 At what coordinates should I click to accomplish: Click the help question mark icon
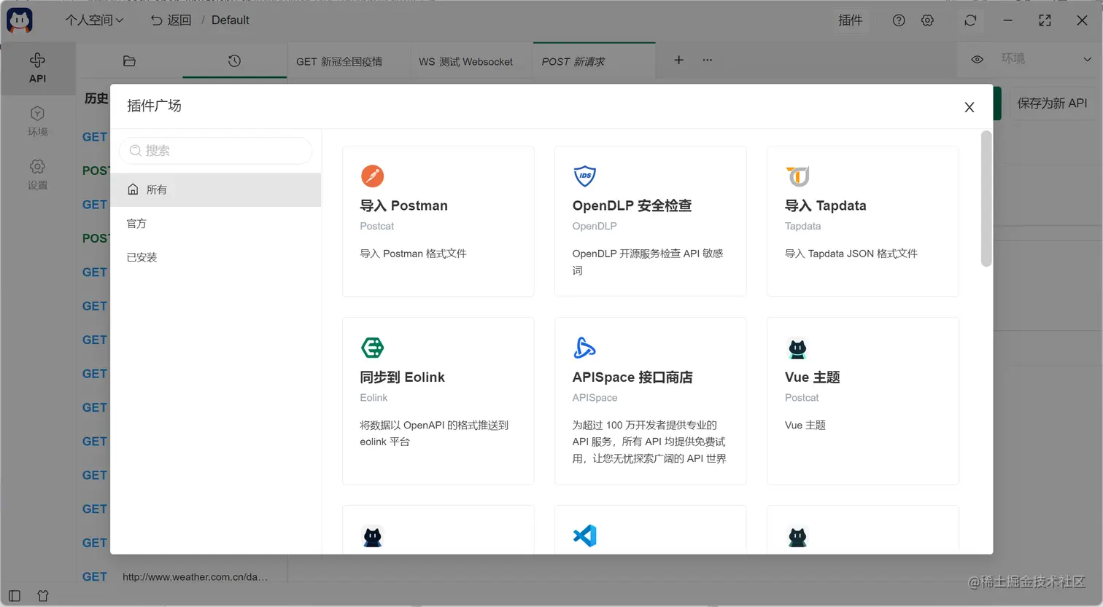pyautogui.click(x=899, y=20)
